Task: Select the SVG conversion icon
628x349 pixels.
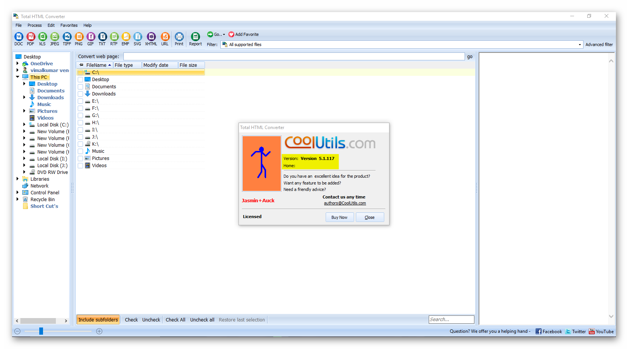Action: point(137,37)
